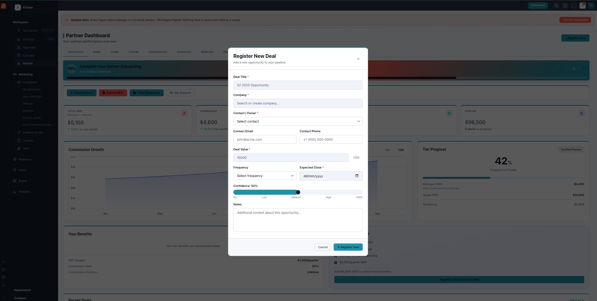Click the Deal Title input field
Viewport: 597px width, 301px height.
pyautogui.click(x=298, y=85)
